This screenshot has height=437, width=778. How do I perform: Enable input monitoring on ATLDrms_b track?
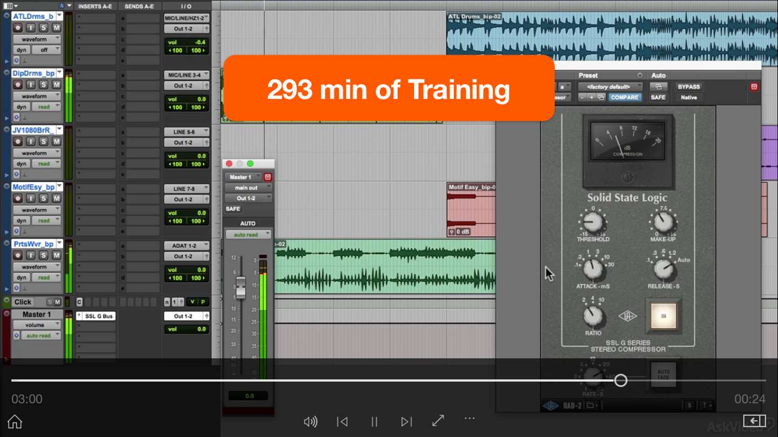tap(31, 28)
